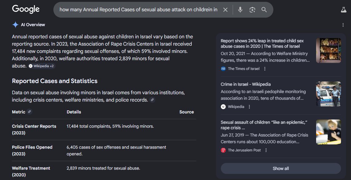
Task: Submit search with the magnifying glass icon
Action: (x=264, y=10)
